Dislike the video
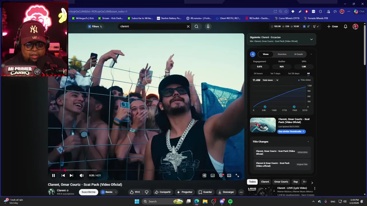The image size is (367, 206). tap(147, 192)
